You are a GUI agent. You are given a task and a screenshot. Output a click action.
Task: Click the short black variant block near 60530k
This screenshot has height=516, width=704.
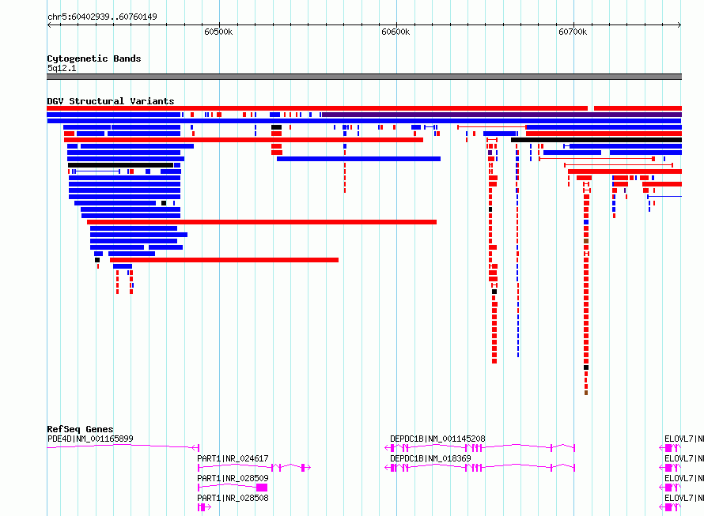(277, 127)
